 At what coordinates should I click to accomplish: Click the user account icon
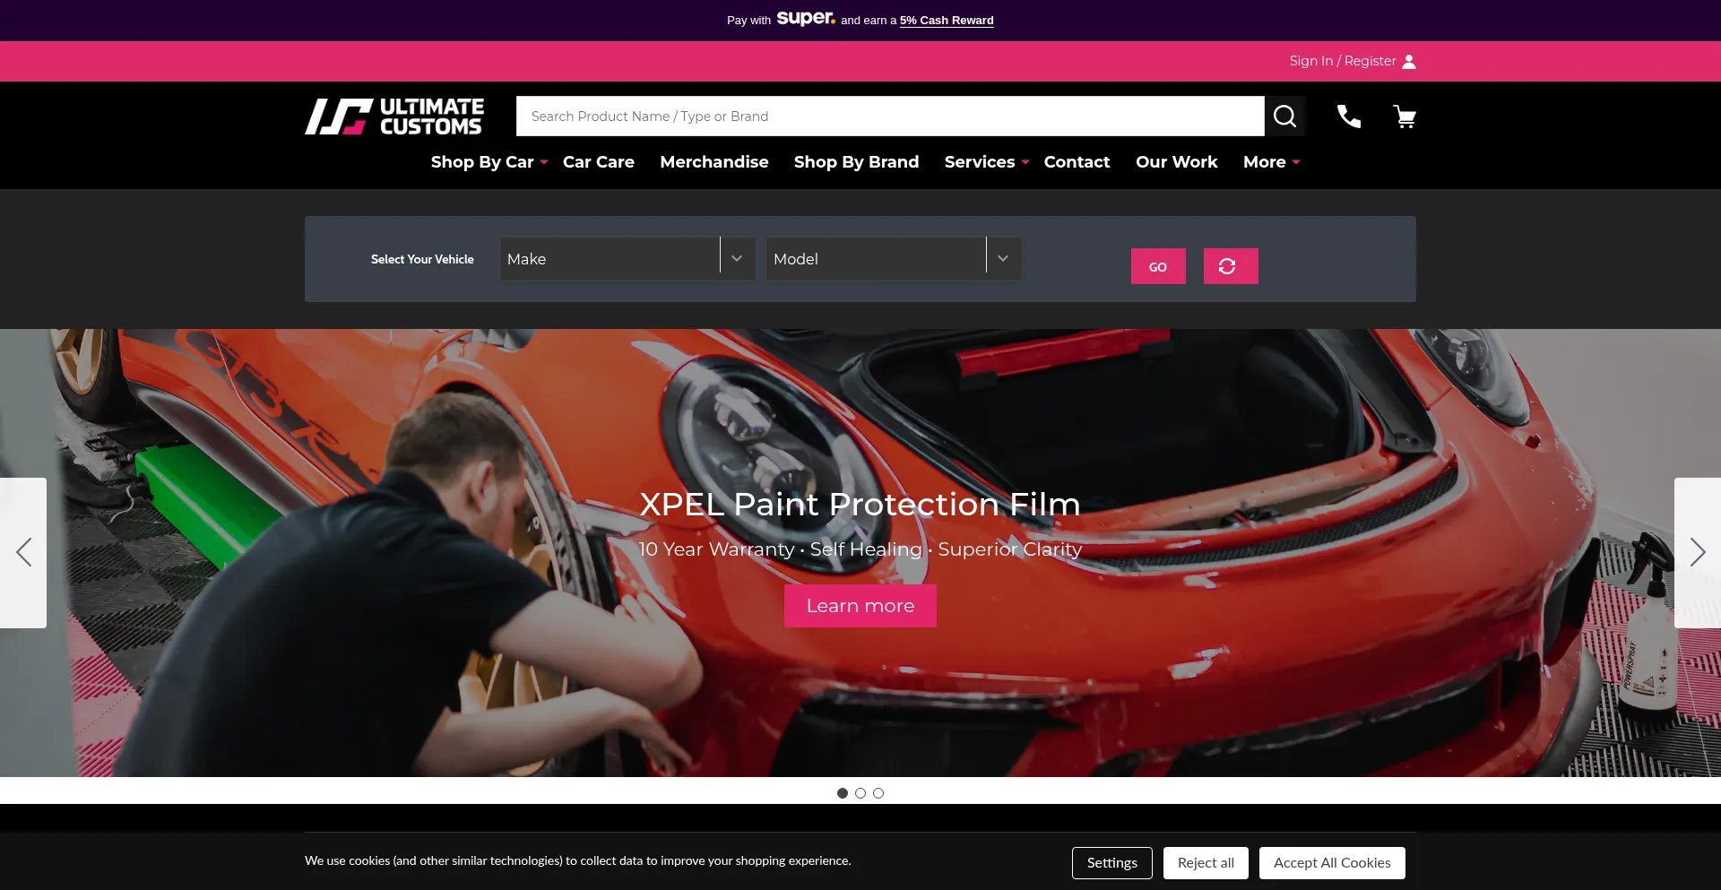click(1409, 62)
